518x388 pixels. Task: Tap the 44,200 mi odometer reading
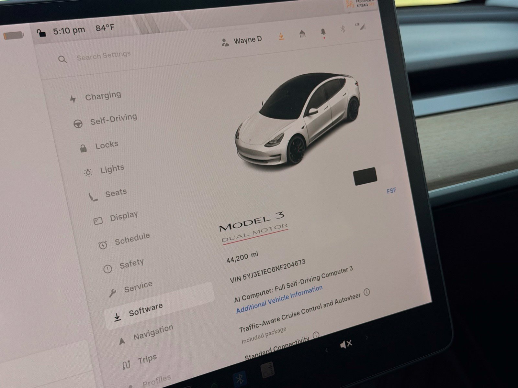(x=242, y=257)
